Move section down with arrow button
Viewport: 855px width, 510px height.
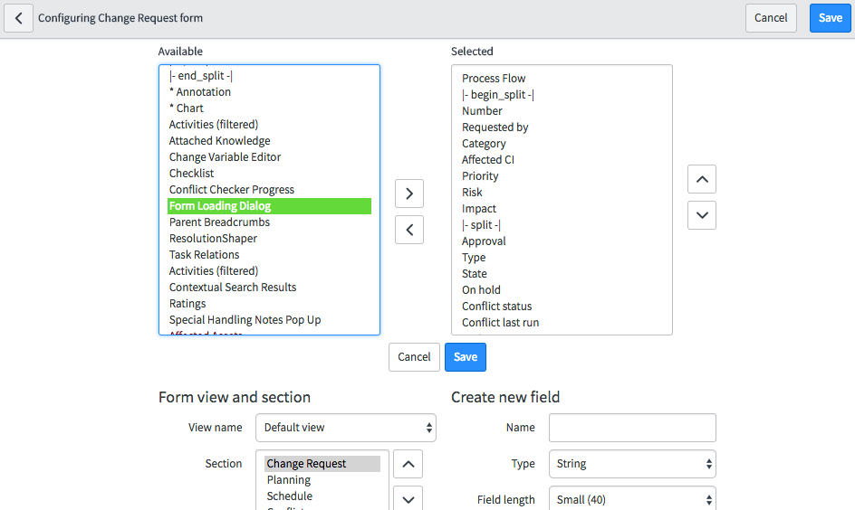point(408,498)
